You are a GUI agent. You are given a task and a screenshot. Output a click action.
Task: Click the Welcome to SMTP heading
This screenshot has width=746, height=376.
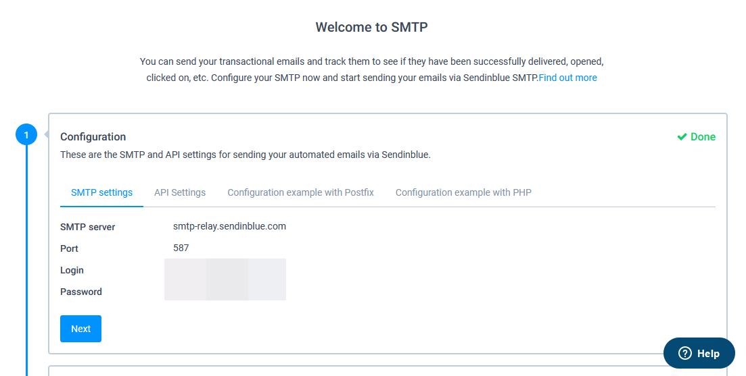point(371,27)
